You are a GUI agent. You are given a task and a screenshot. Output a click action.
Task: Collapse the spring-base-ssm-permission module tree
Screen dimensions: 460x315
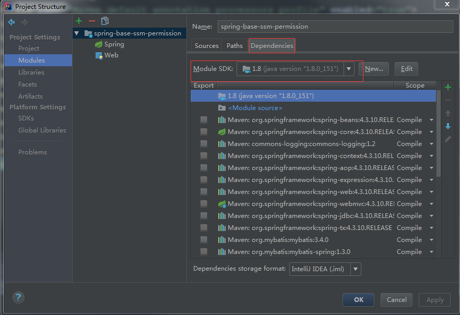point(77,33)
